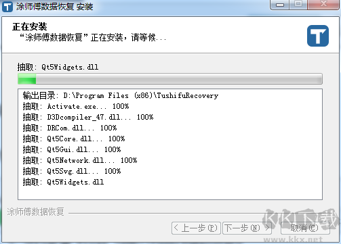341x244 pixels.
Task: Click the window title 涂师傅数据恢复 安装
Action: [x=54, y=7]
